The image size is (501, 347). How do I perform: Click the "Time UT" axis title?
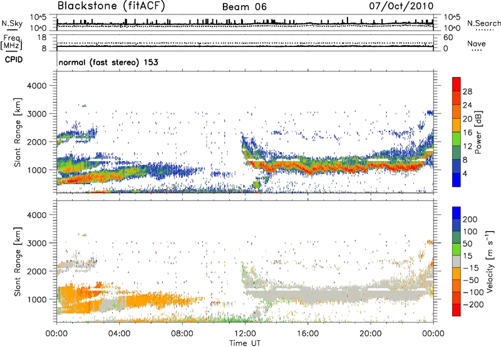tap(245, 343)
